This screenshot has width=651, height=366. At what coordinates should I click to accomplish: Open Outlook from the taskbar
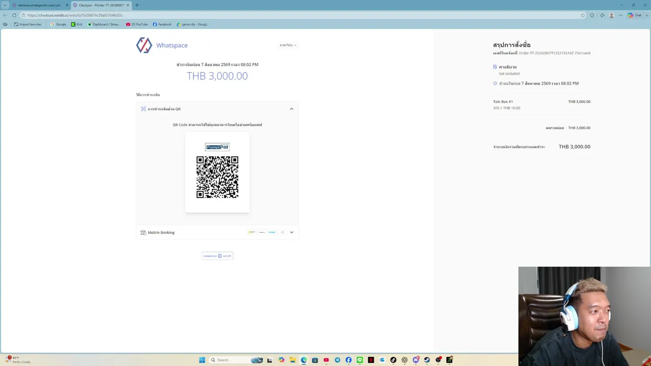tap(382, 360)
